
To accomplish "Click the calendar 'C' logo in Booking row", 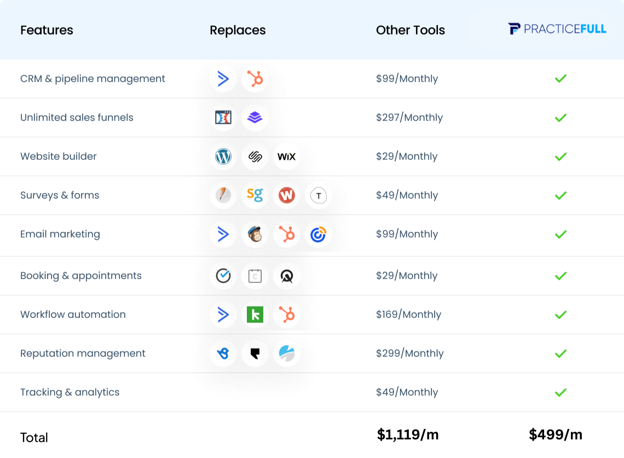I will pyautogui.click(x=255, y=276).
